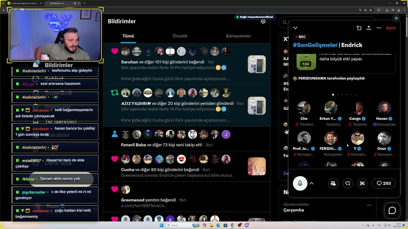The height and width of the screenshot is (229, 408).
Task: Open Che's avatar in the Space
Action: (x=304, y=108)
